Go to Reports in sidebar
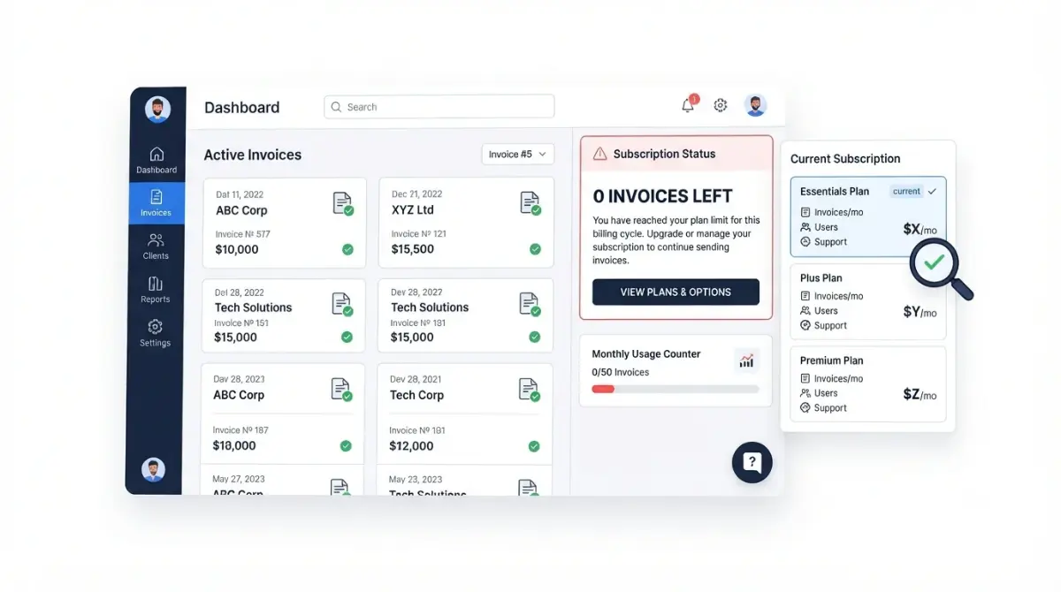 click(x=156, y=290)
